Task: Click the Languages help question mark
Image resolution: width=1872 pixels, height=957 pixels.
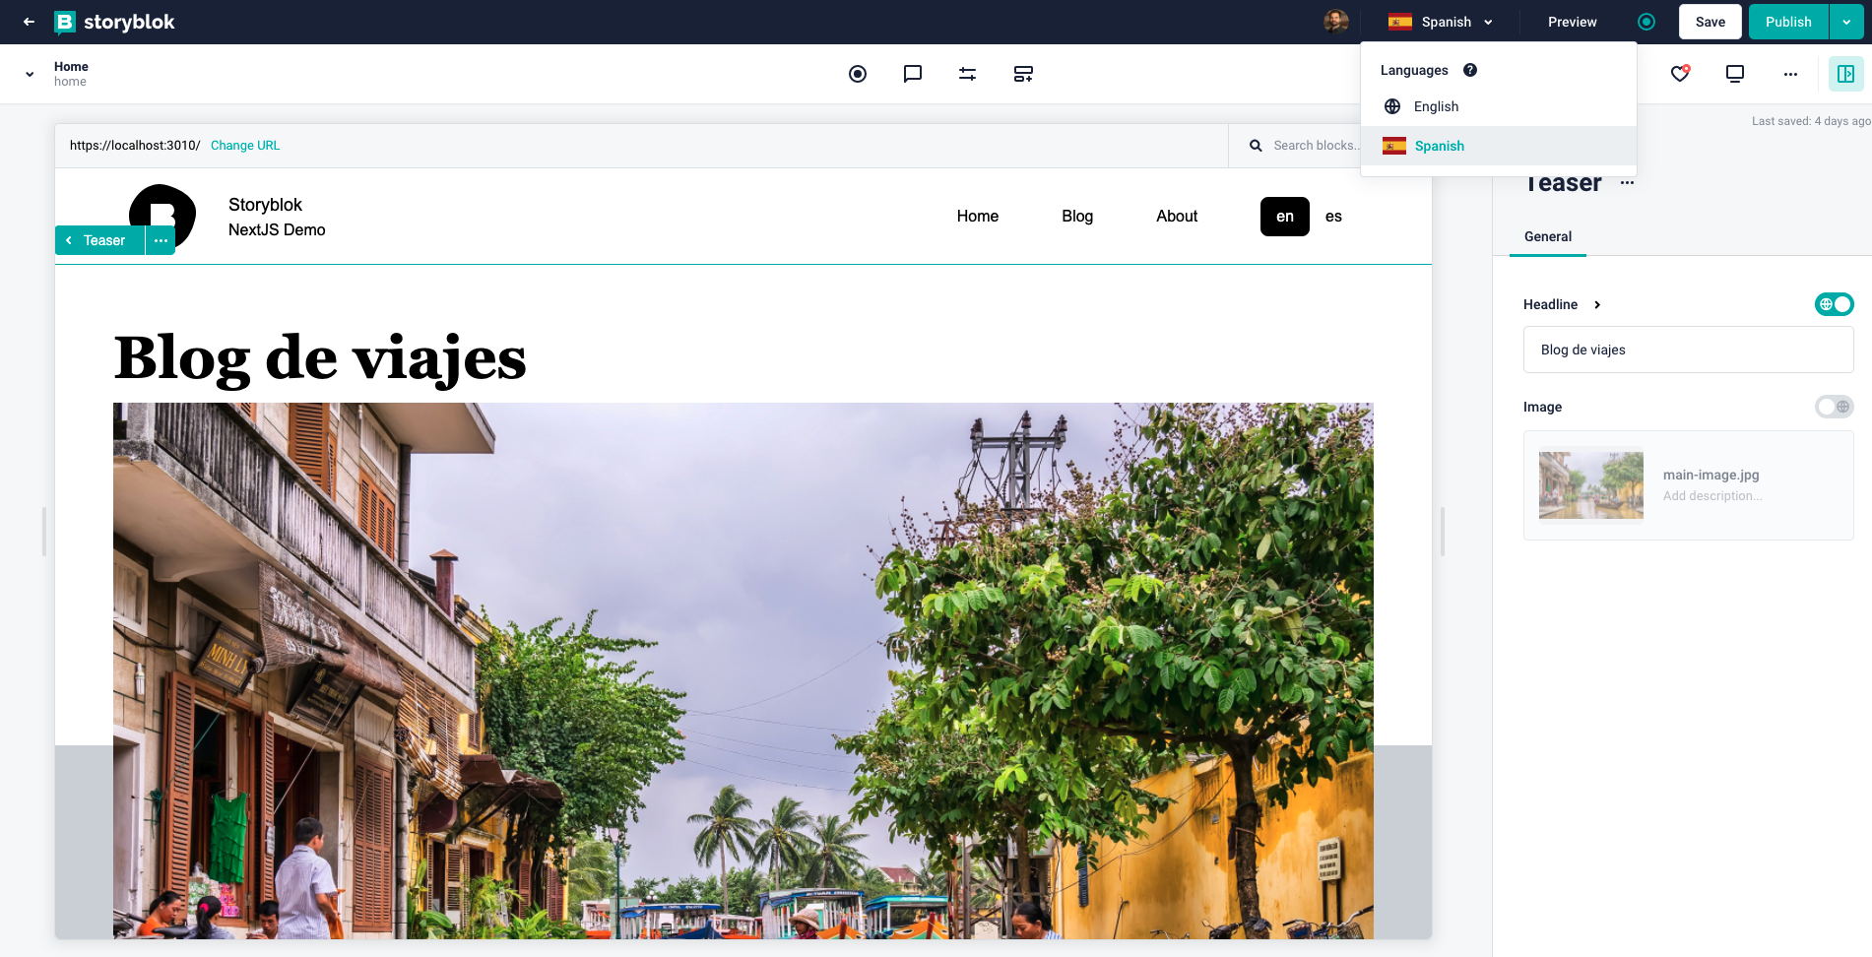Action: [1470, 70]
